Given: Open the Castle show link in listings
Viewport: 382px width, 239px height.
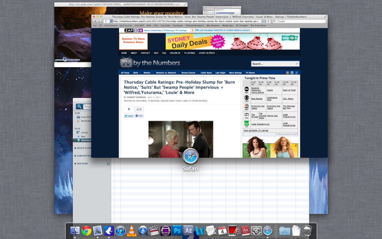Looking at the screenshot, I should (x=270, y=90).
